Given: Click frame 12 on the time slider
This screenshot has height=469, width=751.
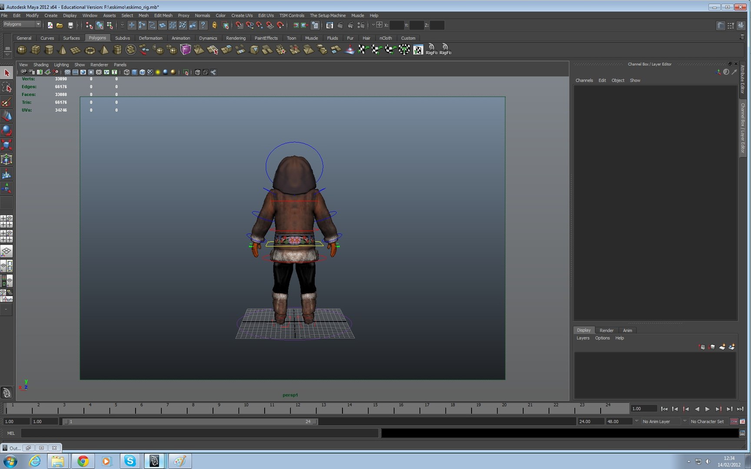Looking at the screenshot, I should pyautogui.click(x=298, y=409).
